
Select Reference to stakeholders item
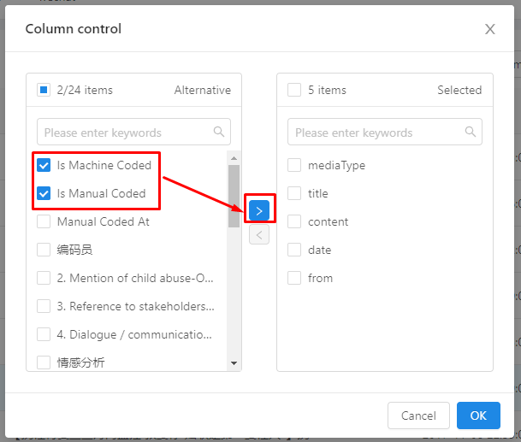pyautogui.click(x=44, y=306)
